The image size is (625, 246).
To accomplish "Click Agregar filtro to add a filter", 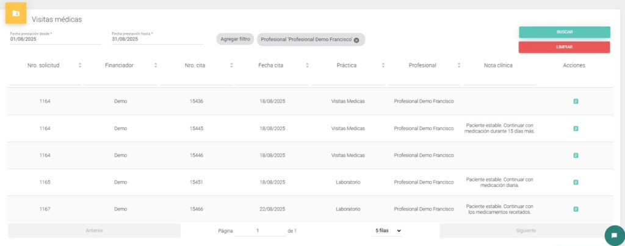I will 235,39.
